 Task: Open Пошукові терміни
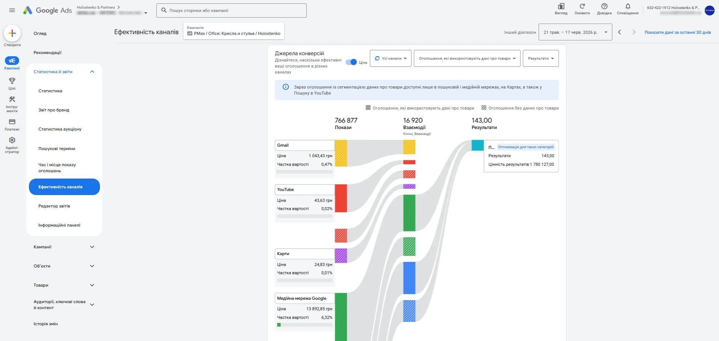coord(57,149)
